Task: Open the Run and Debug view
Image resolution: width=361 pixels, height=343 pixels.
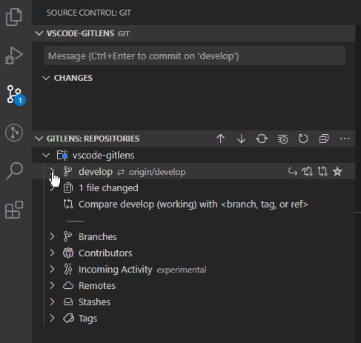Action: [14, 56]
